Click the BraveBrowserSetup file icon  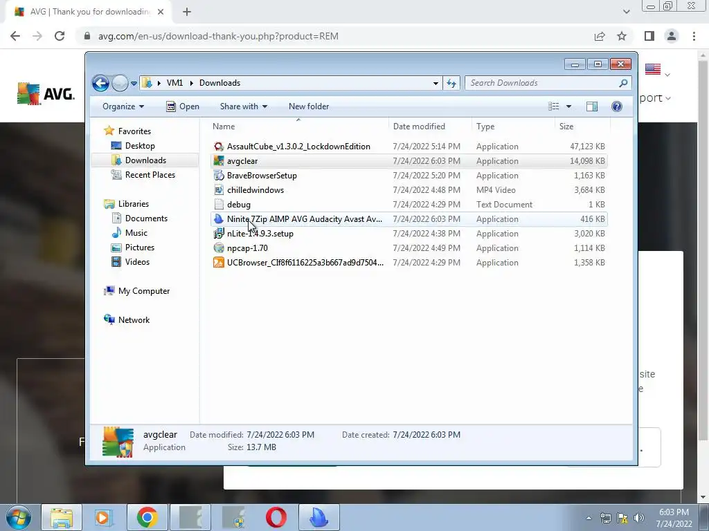(219, 175)
